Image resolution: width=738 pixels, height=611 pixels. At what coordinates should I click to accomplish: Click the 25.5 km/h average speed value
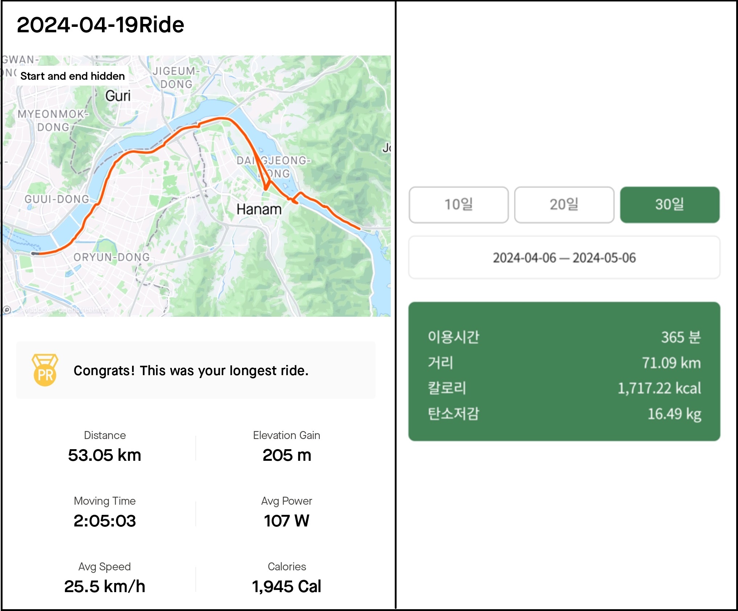point(104,586)
